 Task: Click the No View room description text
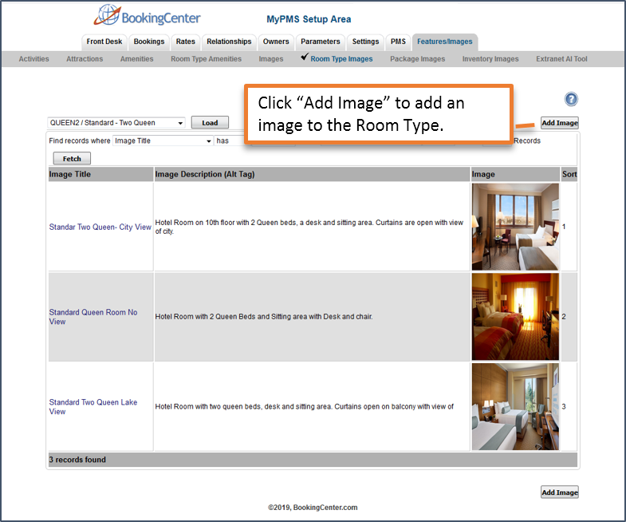[263, 317]
